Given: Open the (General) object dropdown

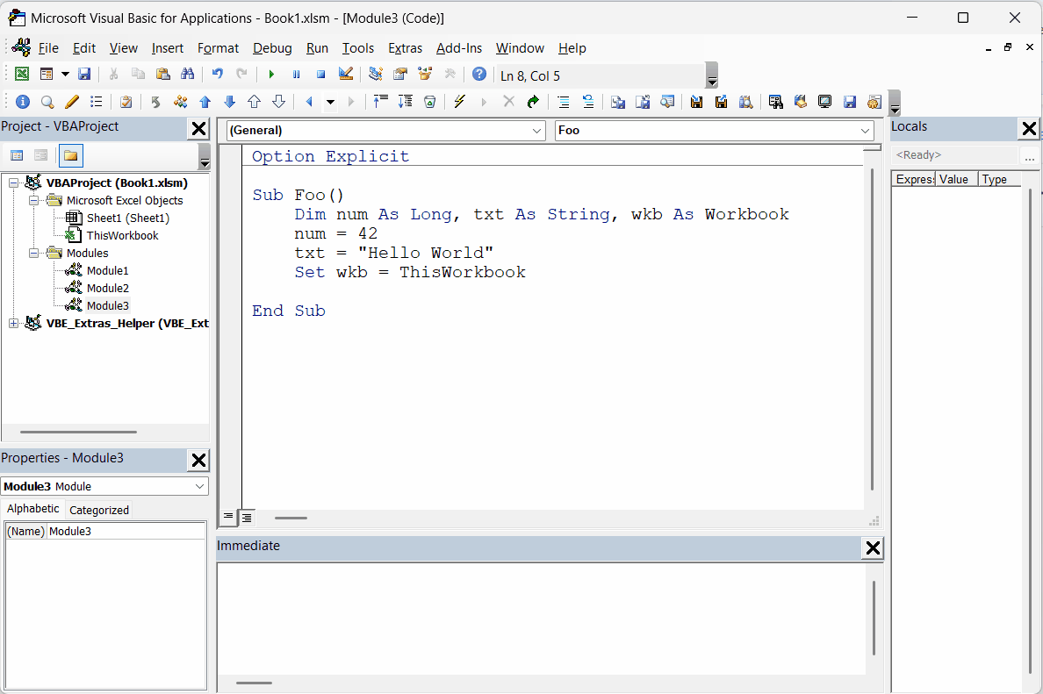Looking at the screenshot, I should coord(536,130).
